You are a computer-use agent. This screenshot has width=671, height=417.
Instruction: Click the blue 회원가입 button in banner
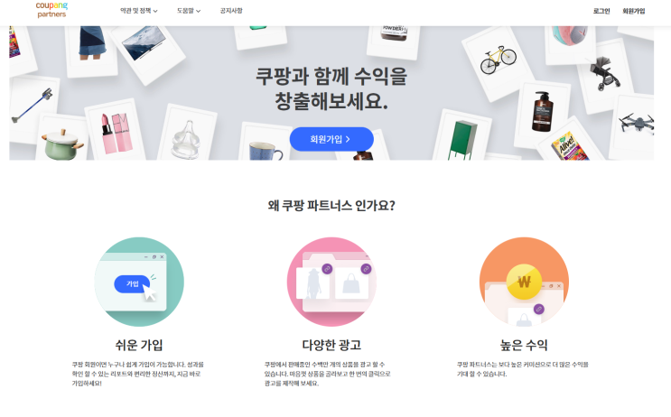tap(331, 139)
